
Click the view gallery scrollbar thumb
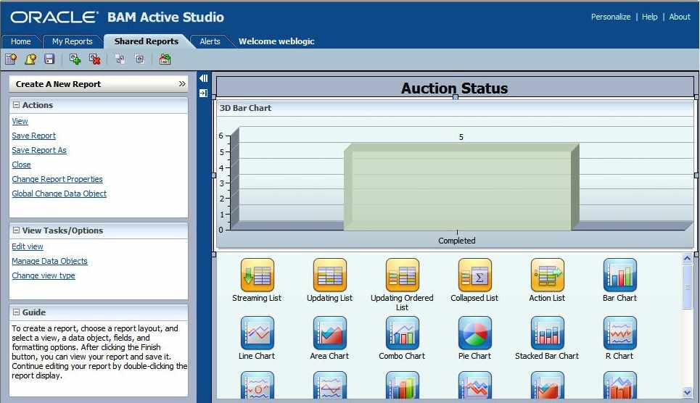click(687, 286)
